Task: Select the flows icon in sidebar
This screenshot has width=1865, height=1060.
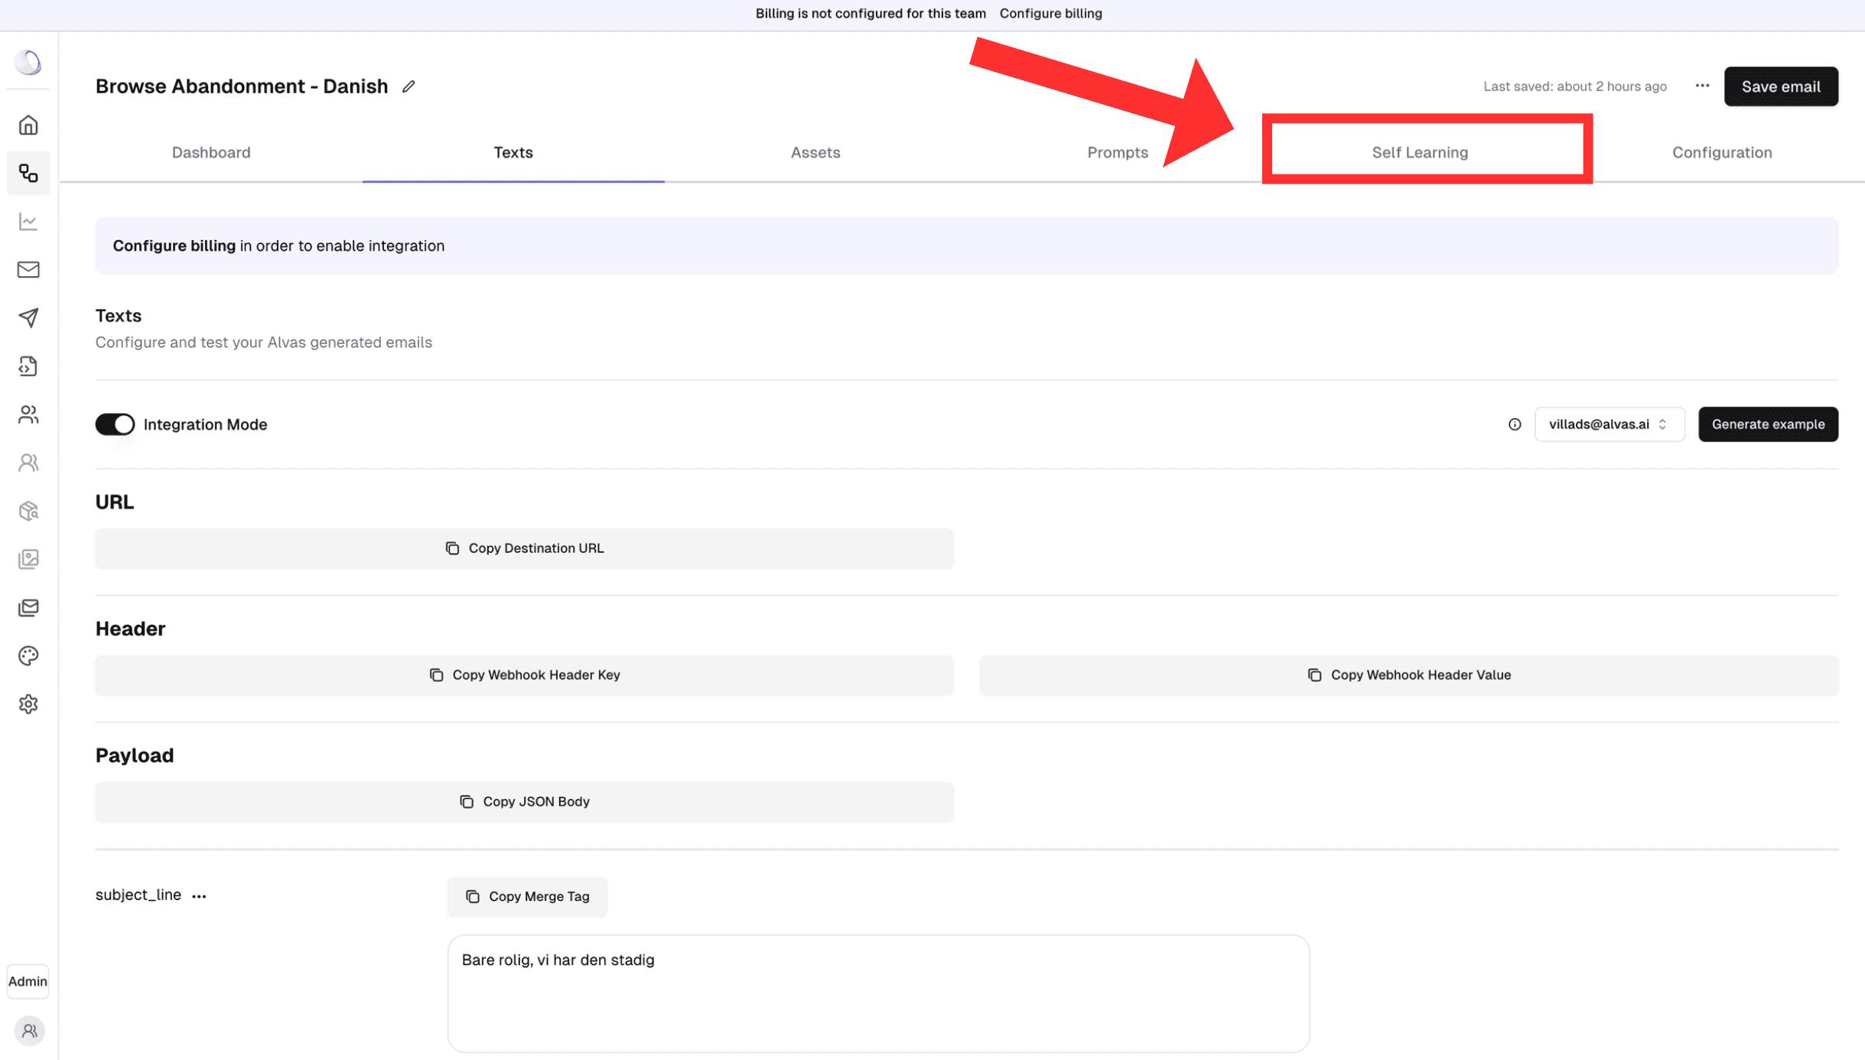Action: (x=28, y=174)
